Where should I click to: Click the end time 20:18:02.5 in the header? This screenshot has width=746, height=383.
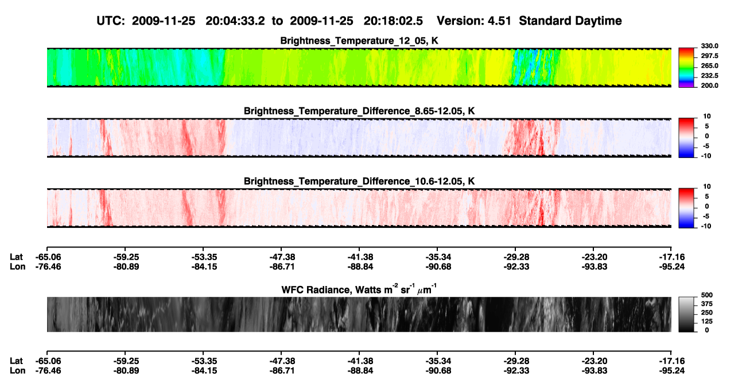coord(393,21)
